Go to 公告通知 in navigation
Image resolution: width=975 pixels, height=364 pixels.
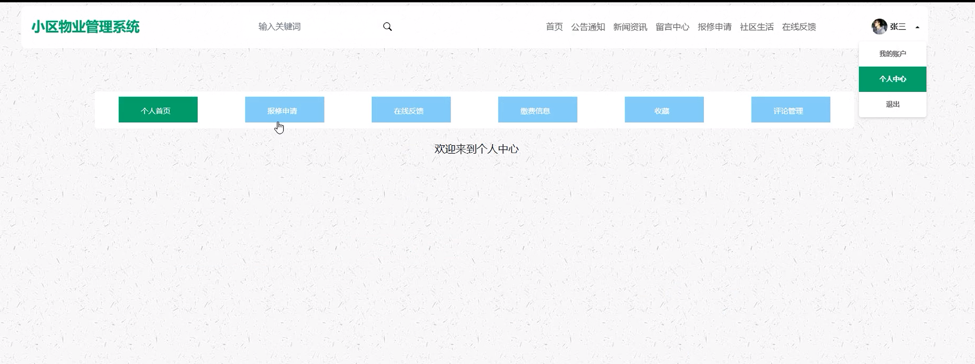tap(588, 27)
